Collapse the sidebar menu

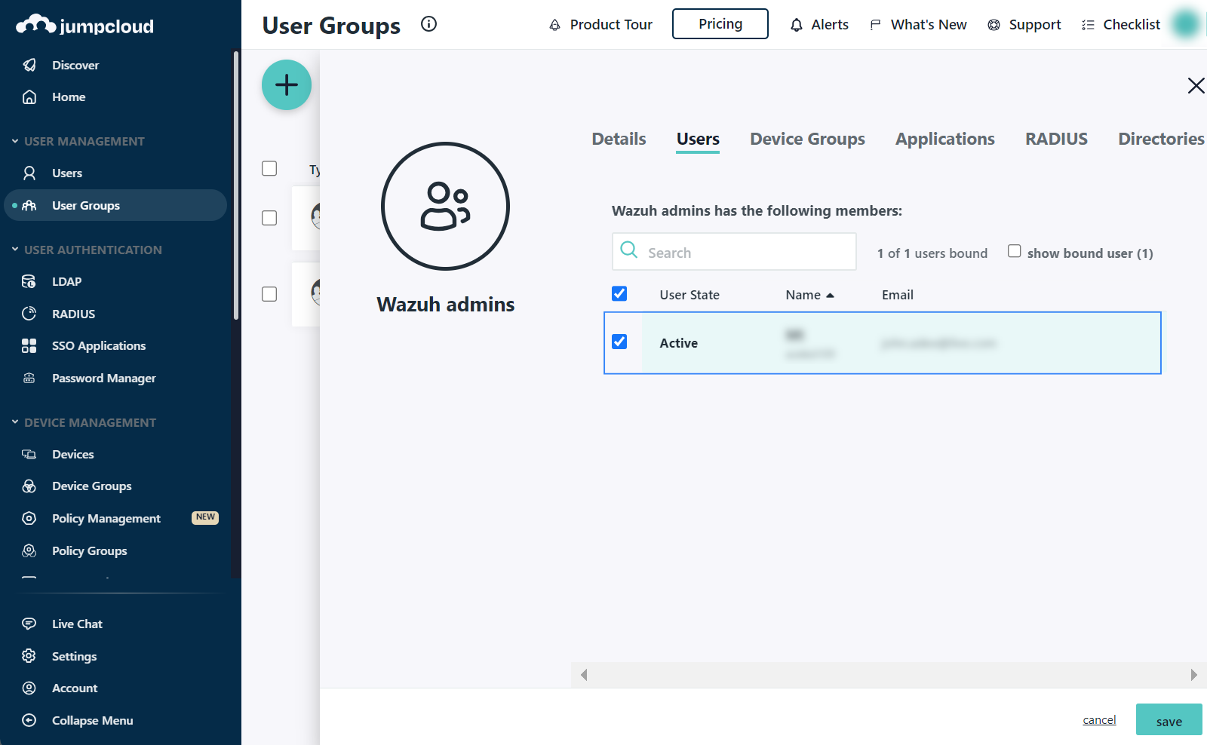tap(92, 721)
